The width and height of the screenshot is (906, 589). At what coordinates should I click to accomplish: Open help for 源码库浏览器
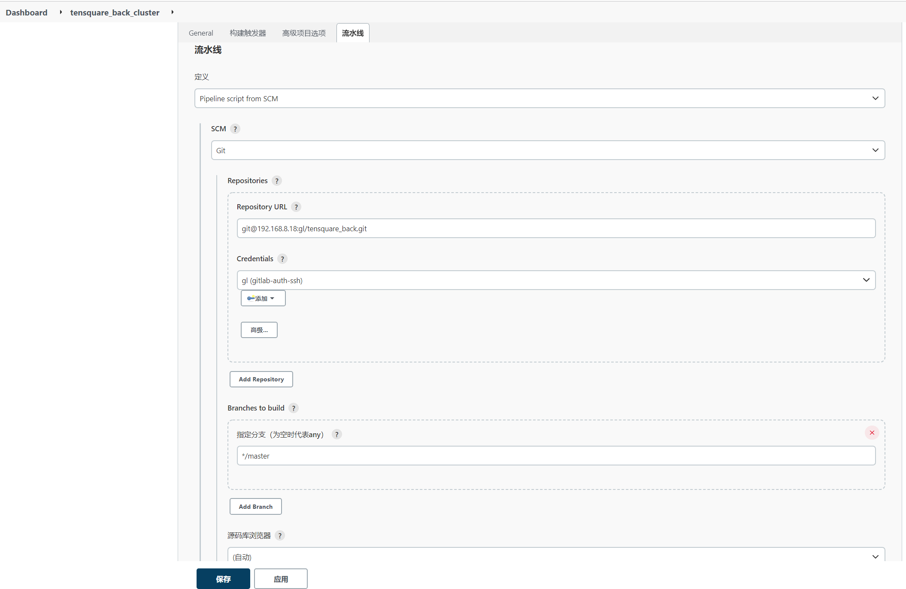(x=280, y=535)
